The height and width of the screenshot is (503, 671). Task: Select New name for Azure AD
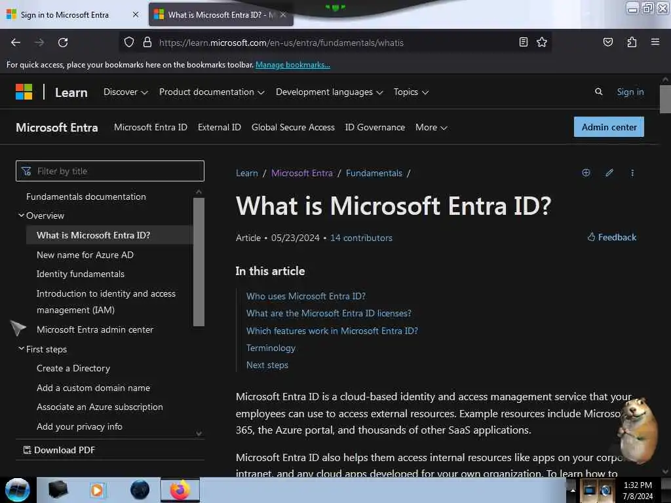pos(85,255)
